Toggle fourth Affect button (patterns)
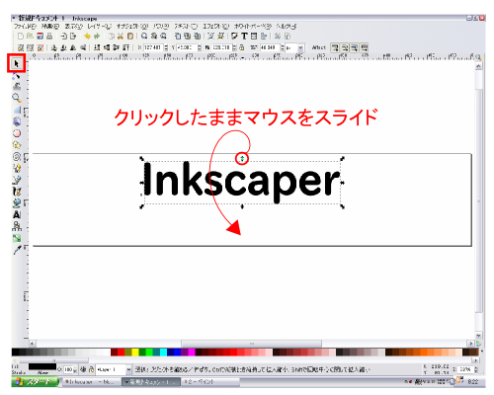Image resolution: width=494 pixels, height=395 pixels. coord(364,48)
